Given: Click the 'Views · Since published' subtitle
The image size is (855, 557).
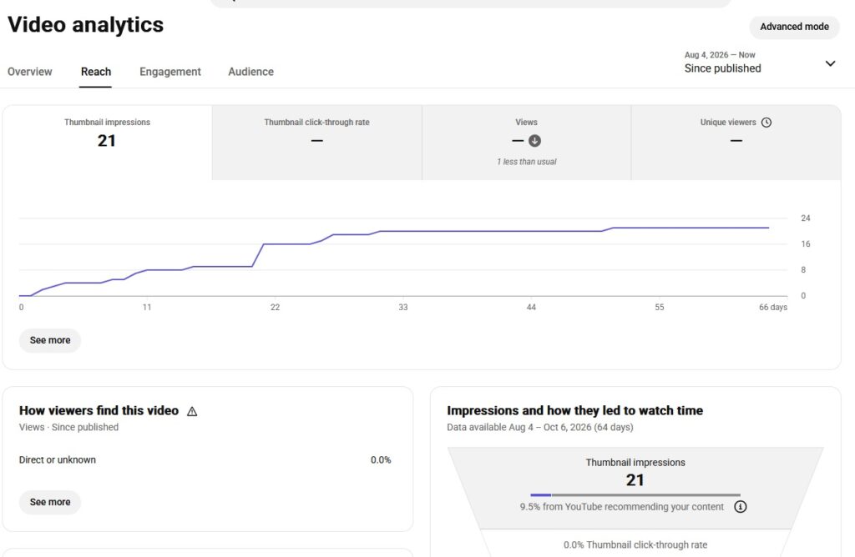Looking at the screenshot, I should (68, 428).
